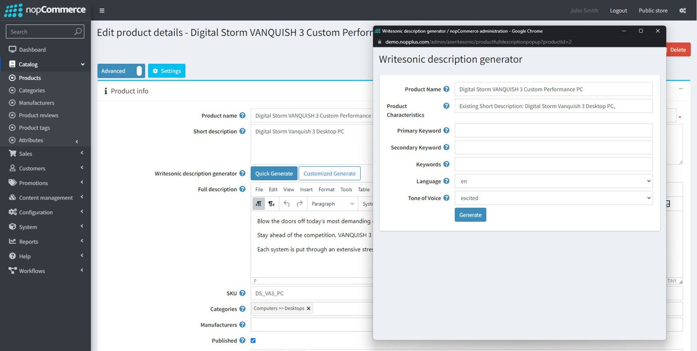The image size is (697, 351).
Task: Click help icon next to Language
Action: pos(446,181)
